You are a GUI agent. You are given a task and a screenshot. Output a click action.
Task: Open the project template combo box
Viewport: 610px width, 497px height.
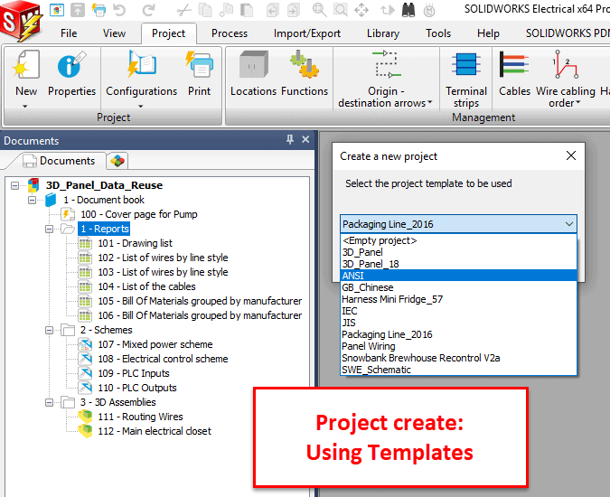click(x=458, y=224)
